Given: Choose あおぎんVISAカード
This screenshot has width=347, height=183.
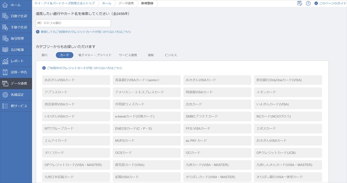Looking at the screenshot, I should tap(76, 80).
